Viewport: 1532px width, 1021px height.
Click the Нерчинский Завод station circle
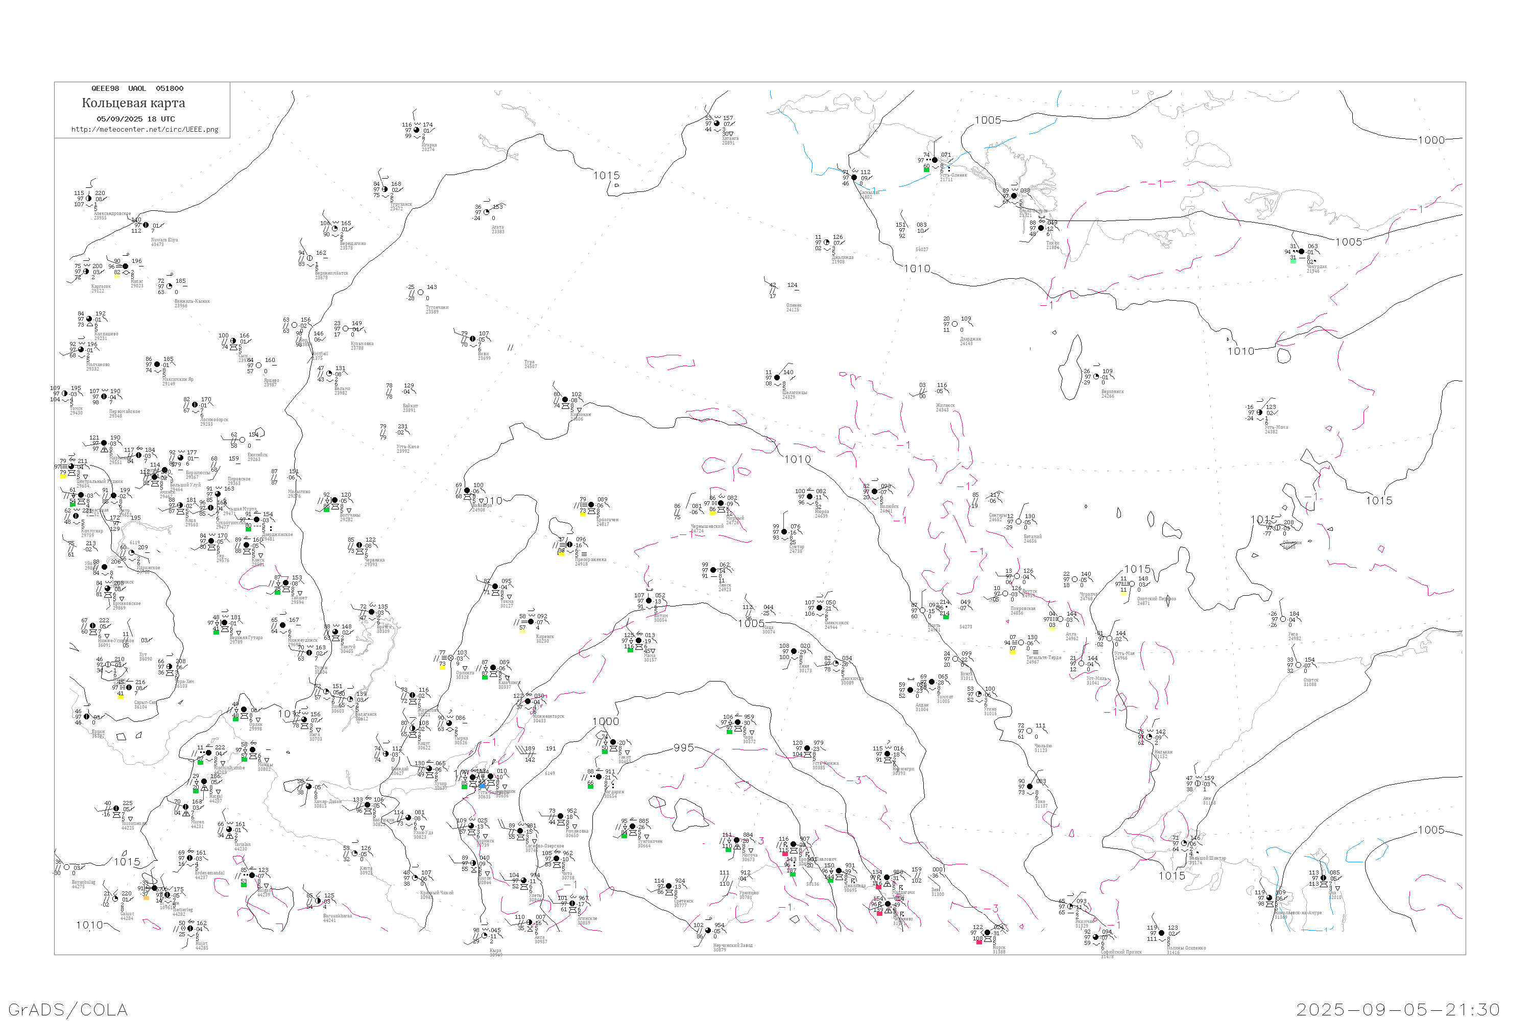708,931
